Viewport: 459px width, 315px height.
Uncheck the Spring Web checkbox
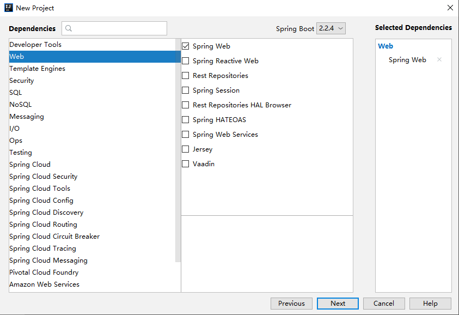pyautogui.click(x=185, y=46)
